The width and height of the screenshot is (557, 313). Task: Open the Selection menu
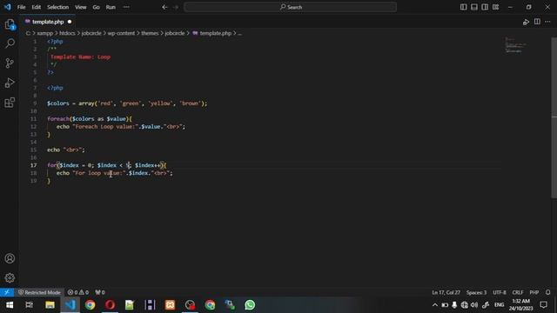(x=58, y=7)
